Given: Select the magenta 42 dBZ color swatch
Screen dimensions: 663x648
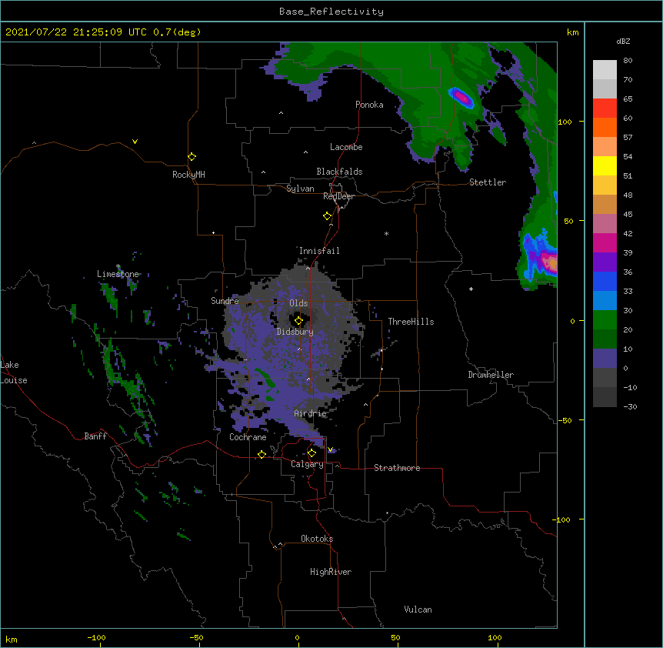Looking at the screenshot, I should point(605,242).
